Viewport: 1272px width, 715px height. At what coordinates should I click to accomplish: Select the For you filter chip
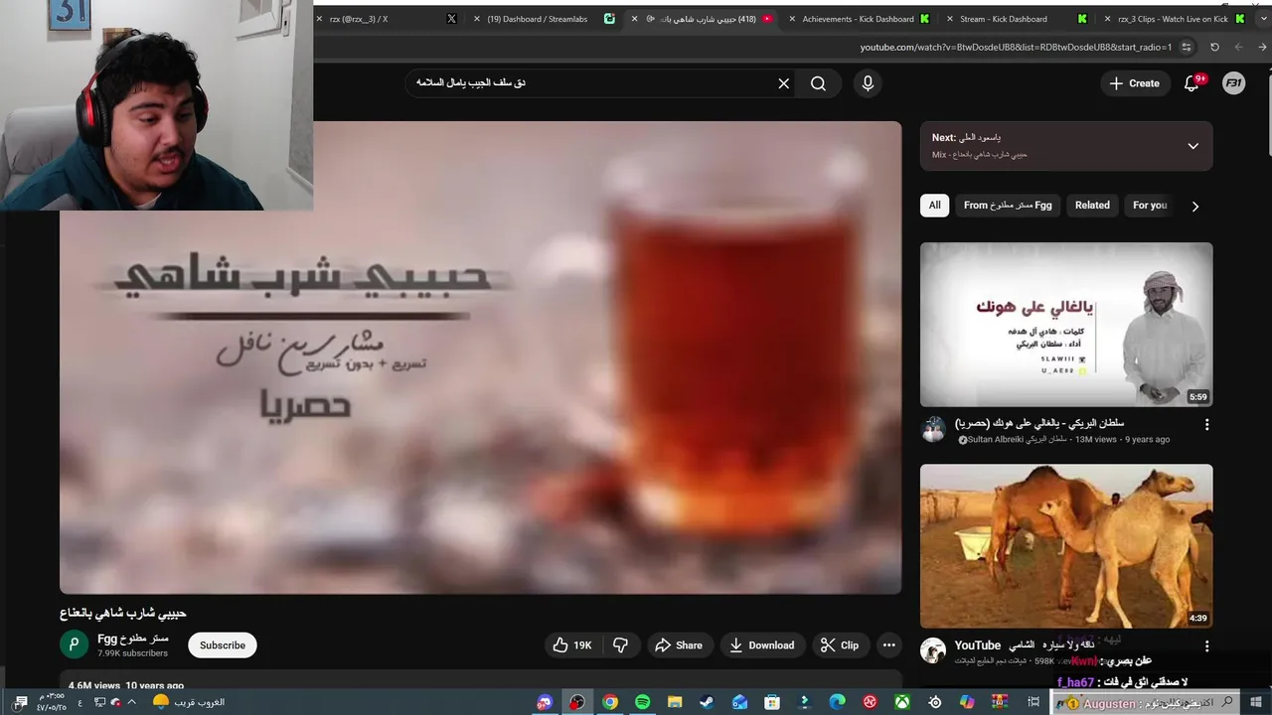[1150, 206]
